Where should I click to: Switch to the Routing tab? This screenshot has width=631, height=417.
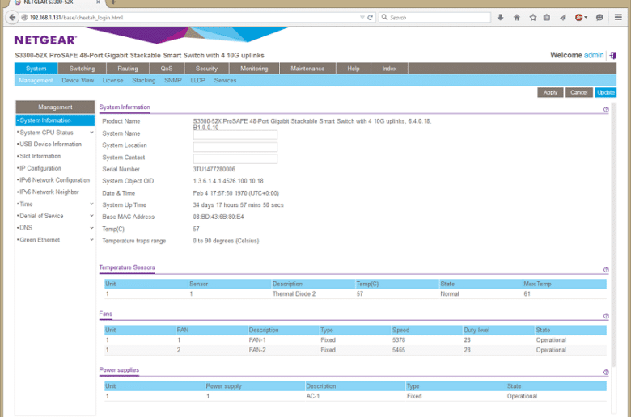point(128,69)
